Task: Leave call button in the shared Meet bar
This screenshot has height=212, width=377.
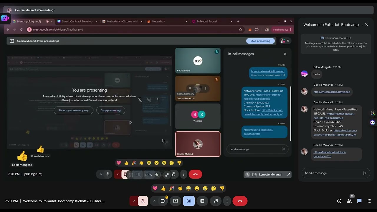Action: click(195, 174)
